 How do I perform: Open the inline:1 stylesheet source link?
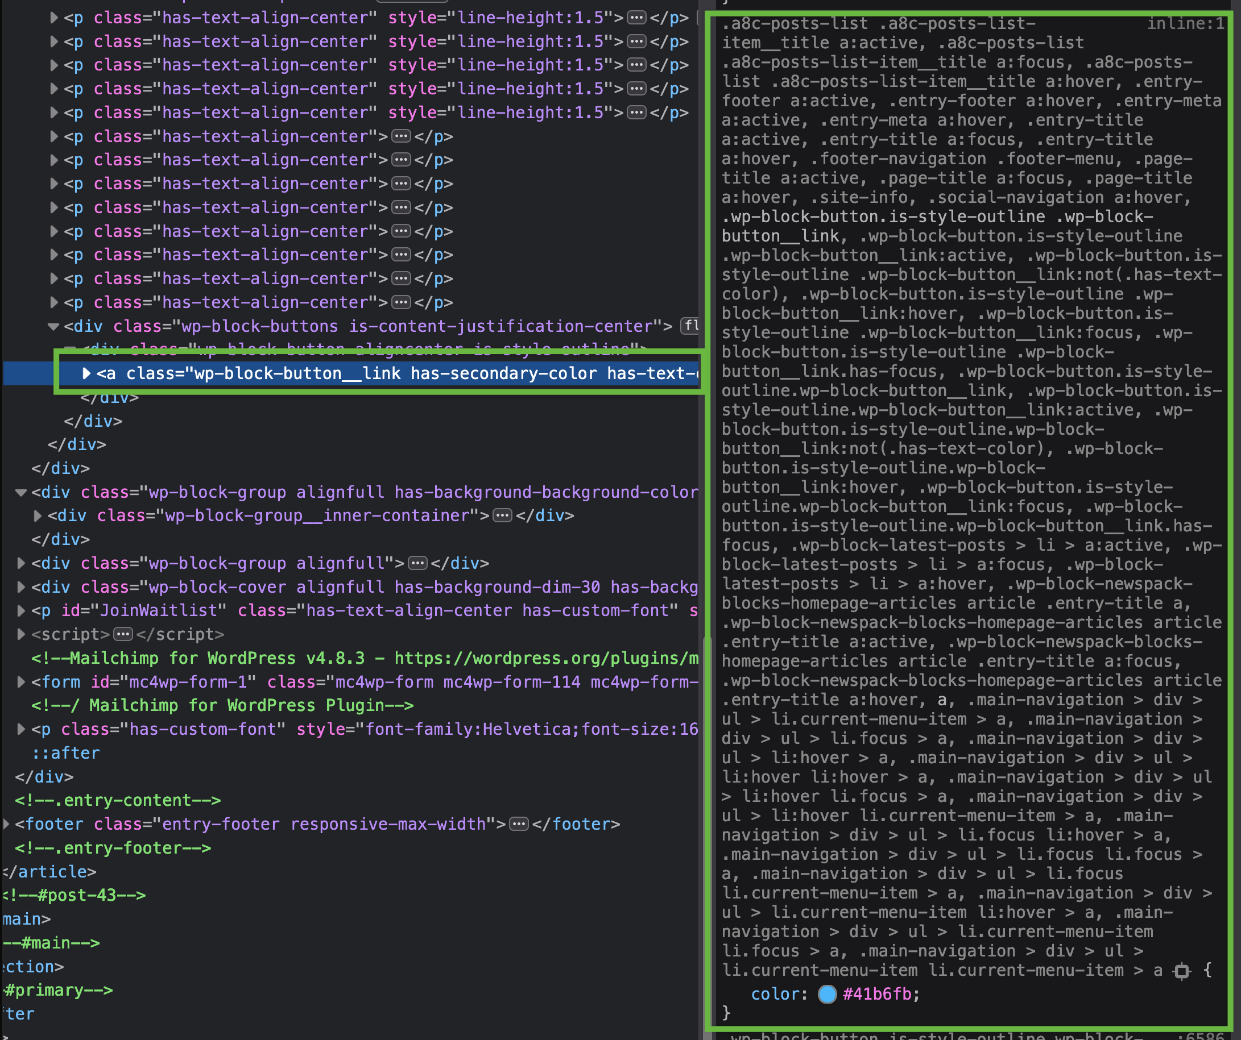point(1184,23)
